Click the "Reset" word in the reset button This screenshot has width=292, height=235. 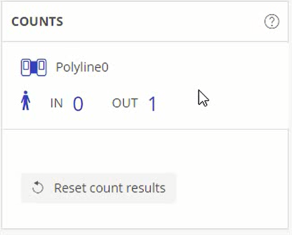point(71,188)
